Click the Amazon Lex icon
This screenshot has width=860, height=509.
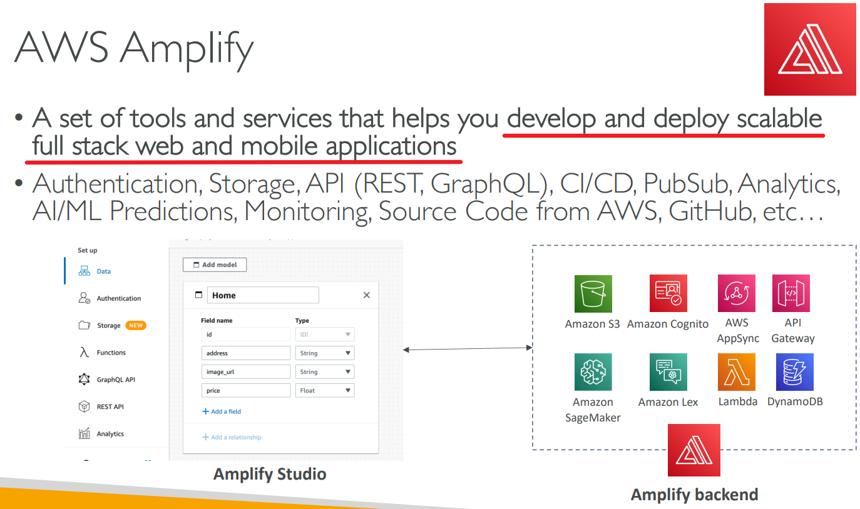pyautogui.click(x=668, y=372)
